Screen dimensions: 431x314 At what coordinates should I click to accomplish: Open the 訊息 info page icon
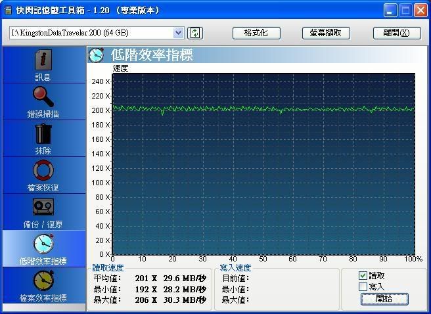[43, 59]
